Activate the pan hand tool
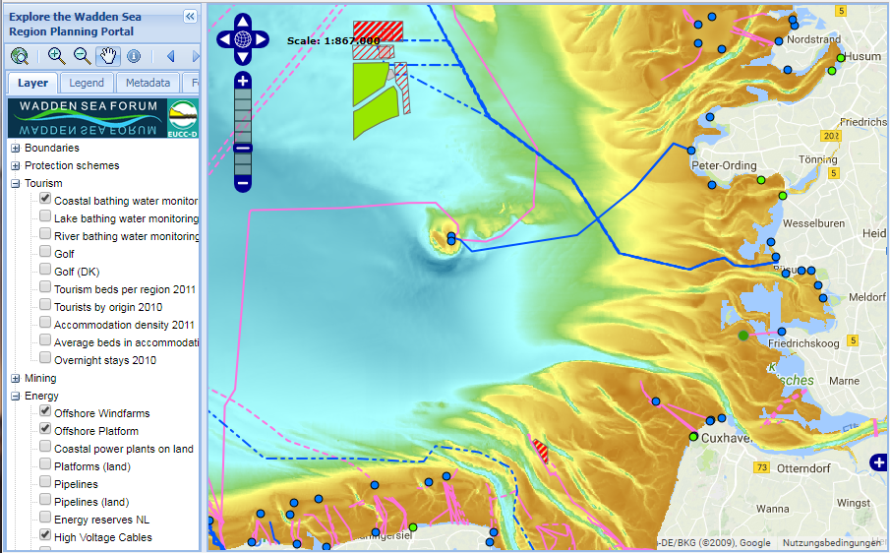This screenshot has height=553, width=890. pyautogui.click(x=107, y=56)
